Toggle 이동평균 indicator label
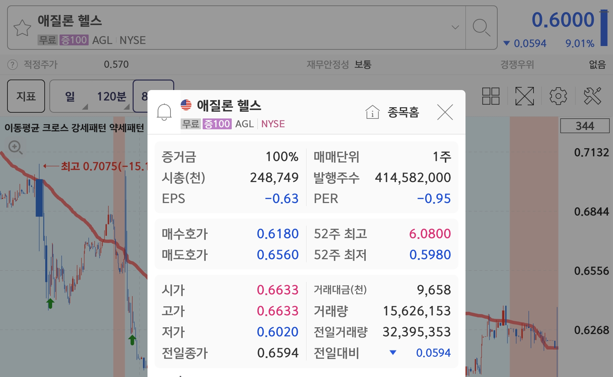This screenshot has width=613, height=377. pyautogui.click(x=22, y=128)
